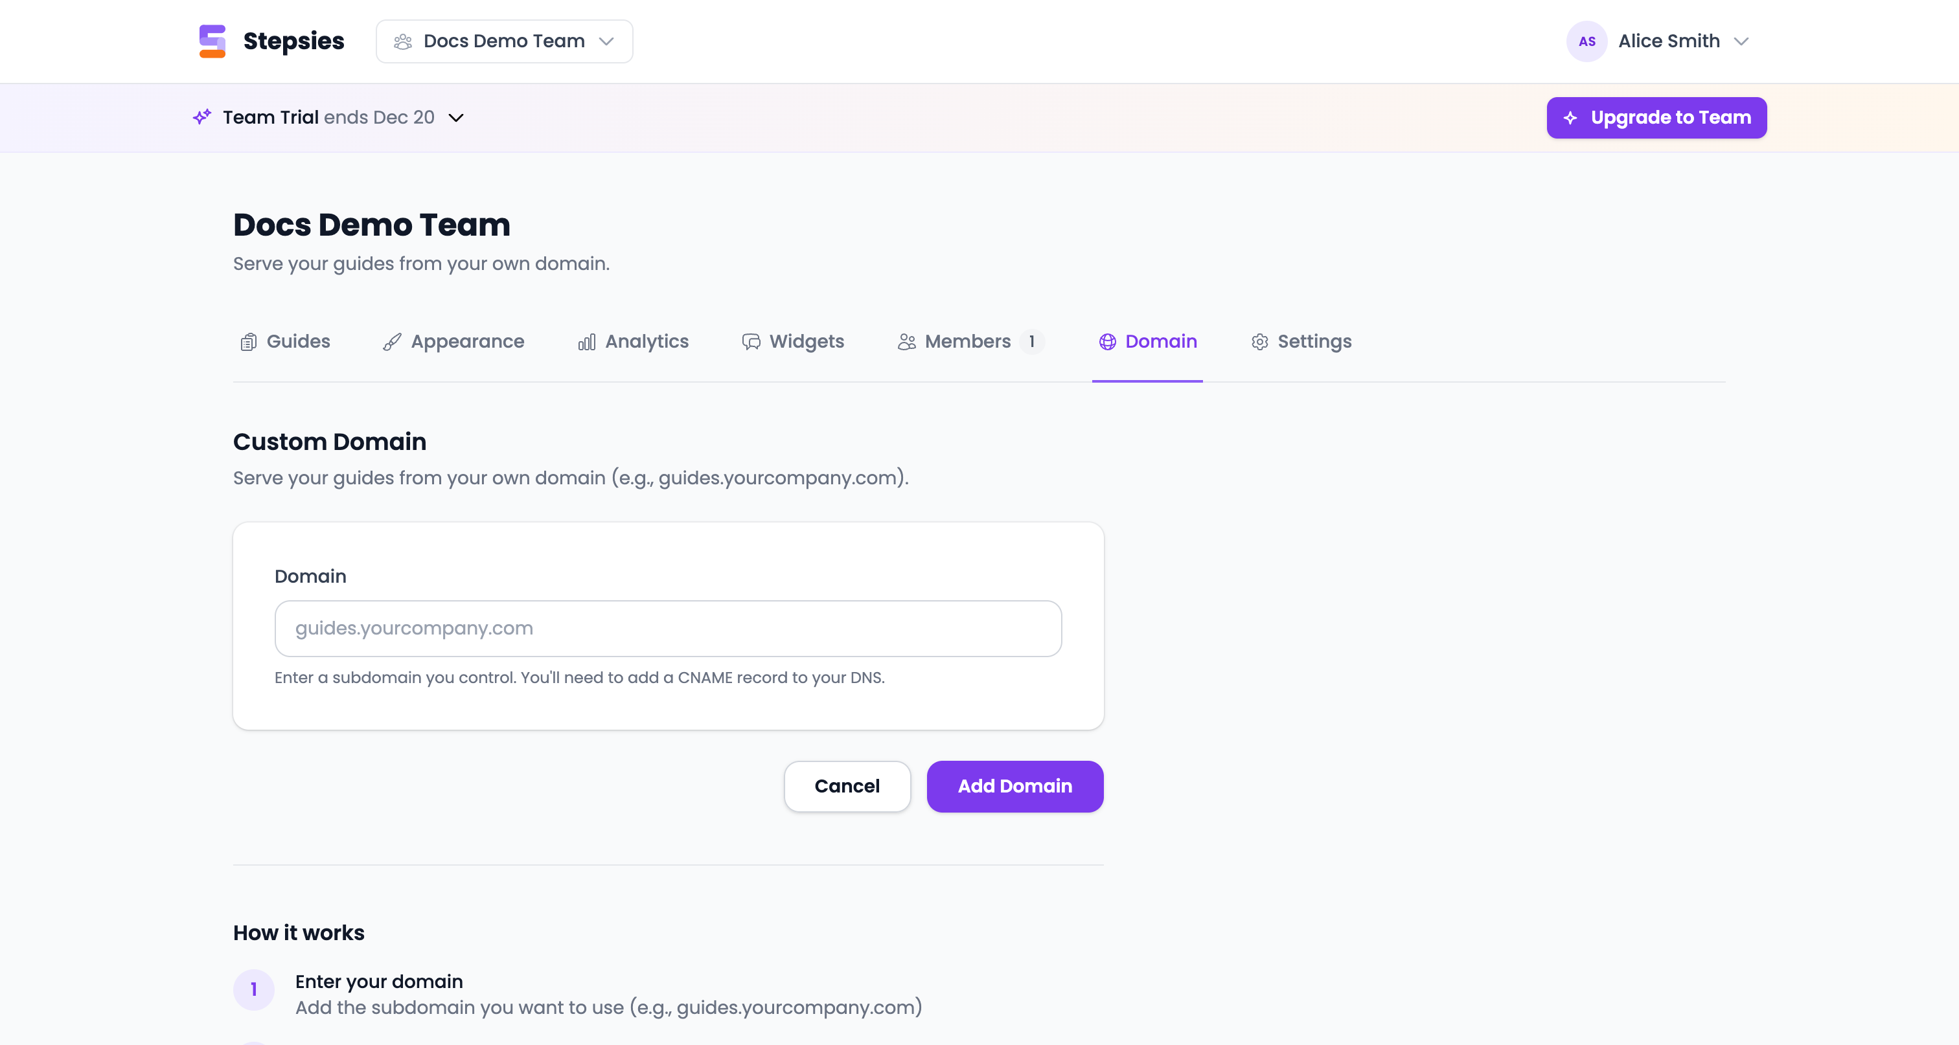Click the Members people icon
1959x1045 pixels.
pyautogui.click(x=906, y=342)
